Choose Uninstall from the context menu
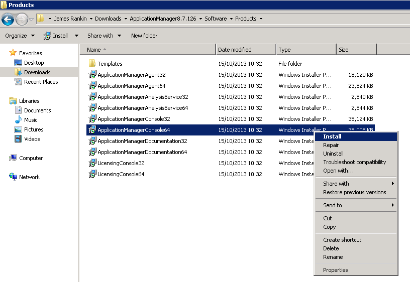Screen dimensions: 410x282 pyautogui.click(x=356, y=154)
